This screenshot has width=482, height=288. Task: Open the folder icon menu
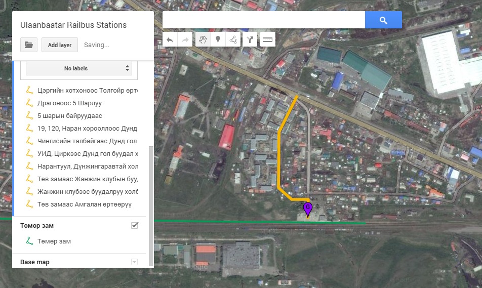tap(29, 45)
